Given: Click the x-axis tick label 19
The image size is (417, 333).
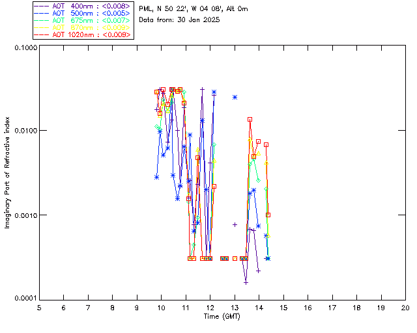Looking at the screenshot, I should (x=381, y=308).
